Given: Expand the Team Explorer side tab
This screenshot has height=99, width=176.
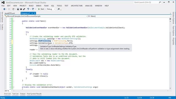Looking at the screenshot, I should tap(174, 31).
